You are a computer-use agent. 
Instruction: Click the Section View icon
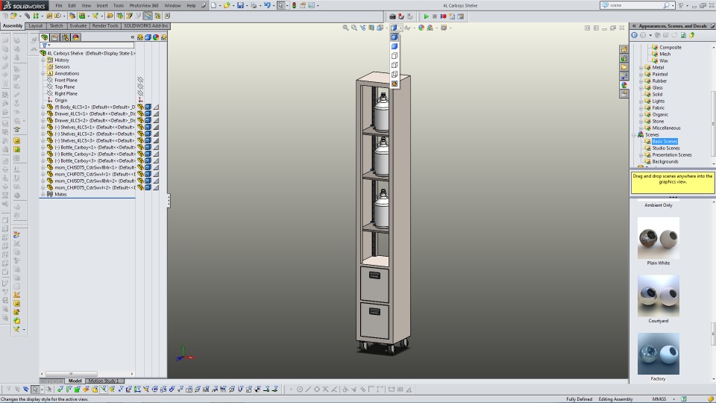click(x=371, y=28)
